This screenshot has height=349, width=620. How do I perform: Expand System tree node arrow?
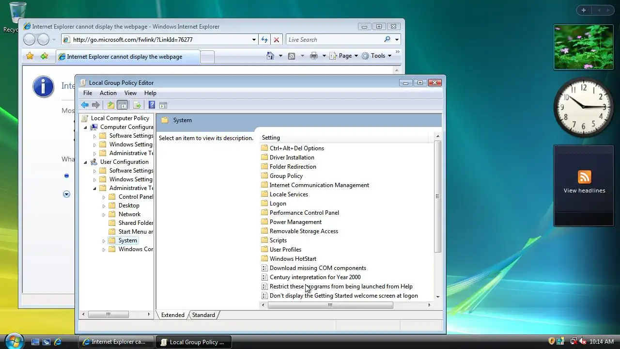[x=104, y=241]
